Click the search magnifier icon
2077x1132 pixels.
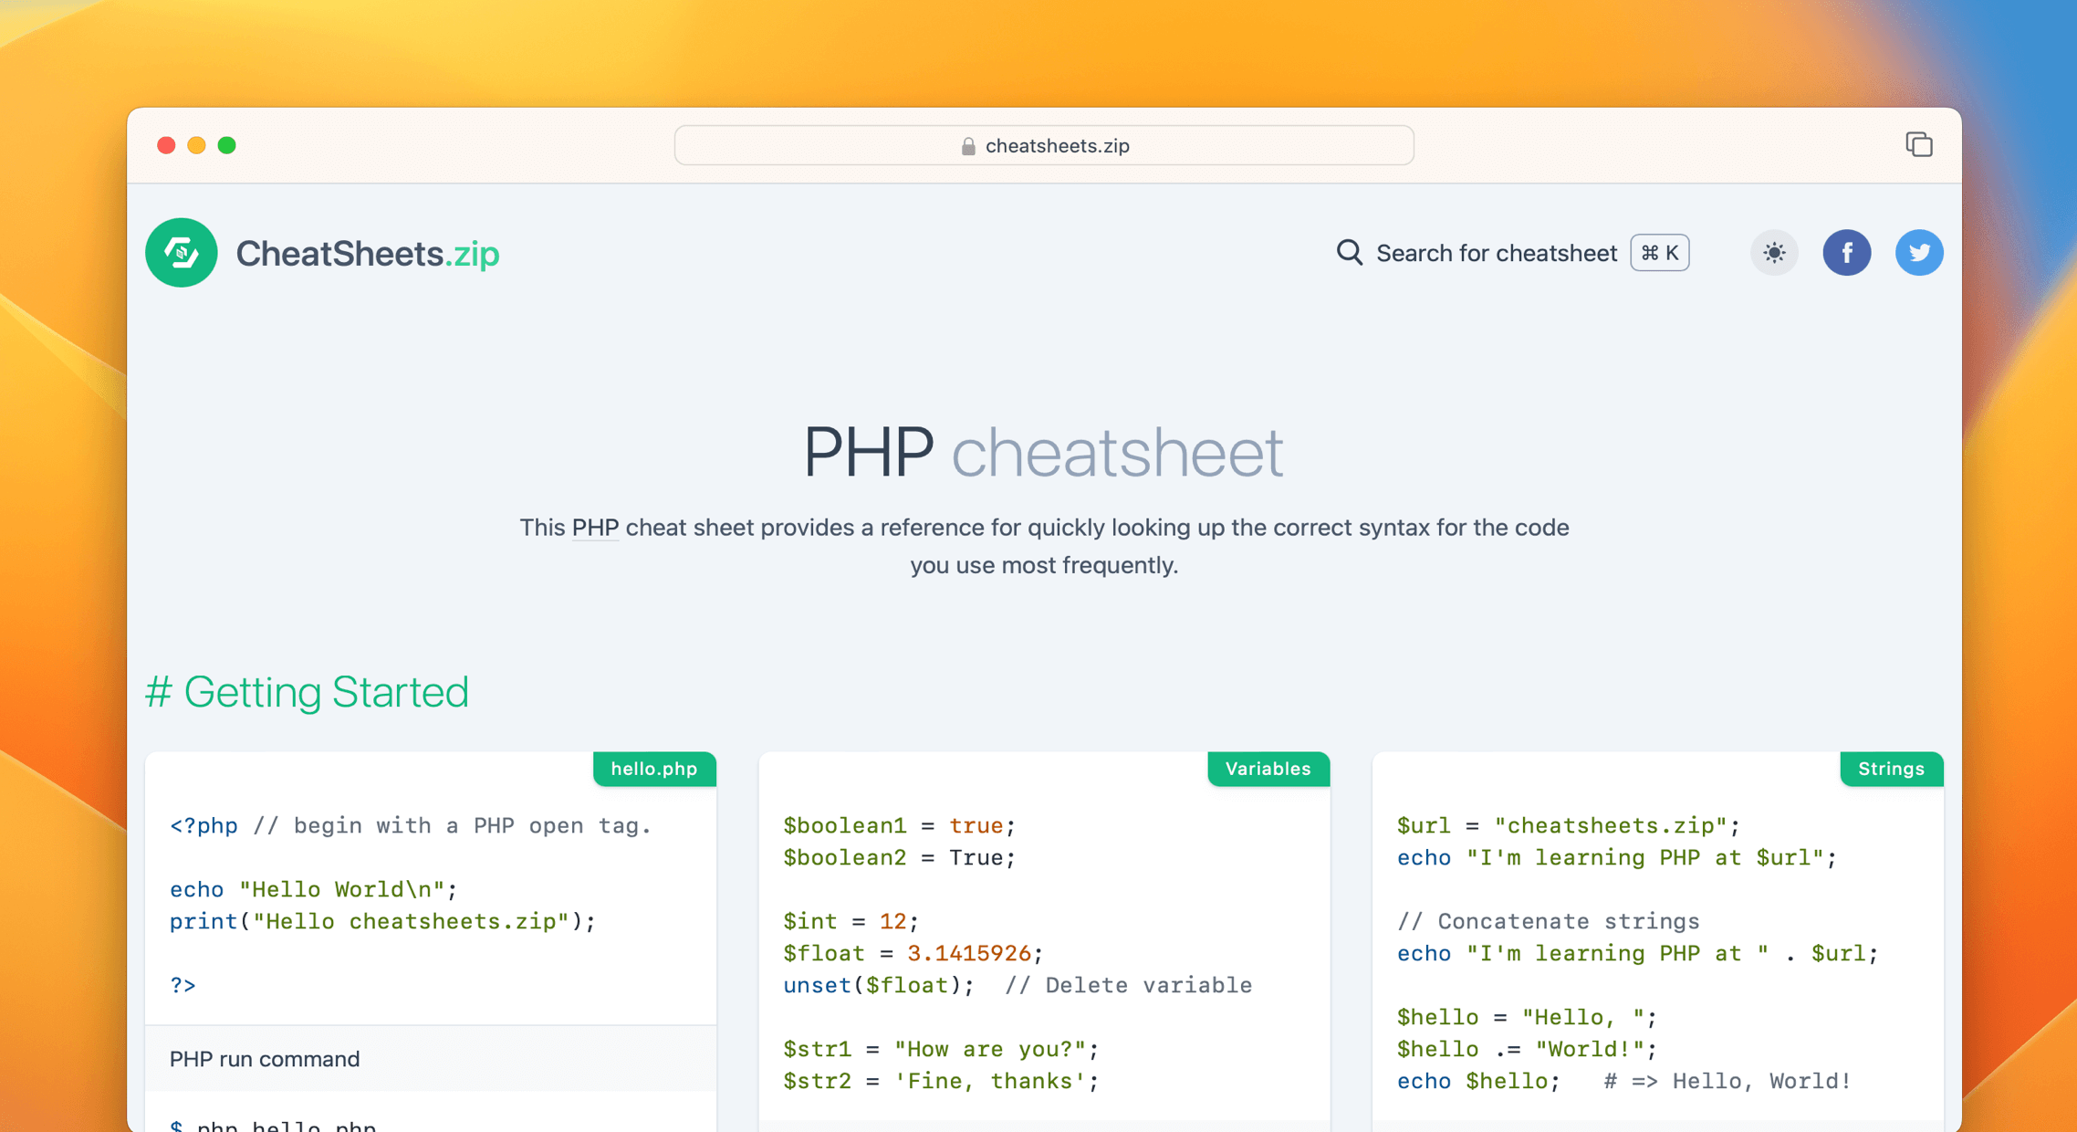1349,253
